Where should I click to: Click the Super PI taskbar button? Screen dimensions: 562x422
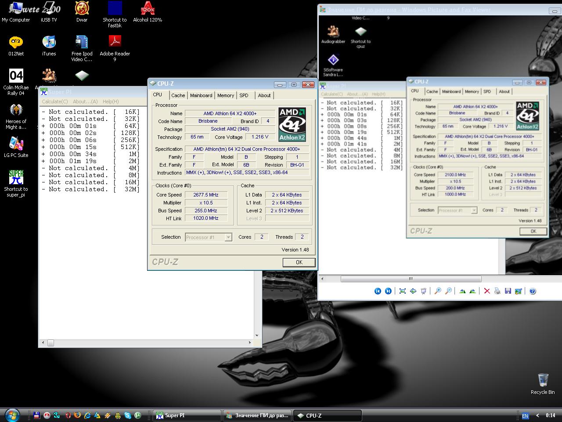187,415
